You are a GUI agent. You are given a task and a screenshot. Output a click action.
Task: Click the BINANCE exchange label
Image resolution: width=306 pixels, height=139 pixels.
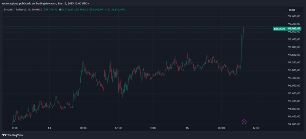click(36, 10)
